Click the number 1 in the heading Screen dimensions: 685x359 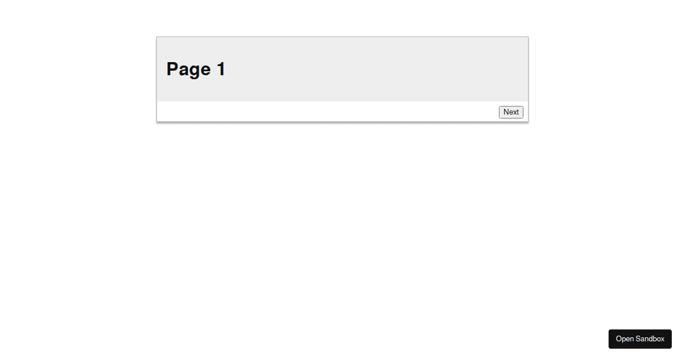tap(221, 69)
